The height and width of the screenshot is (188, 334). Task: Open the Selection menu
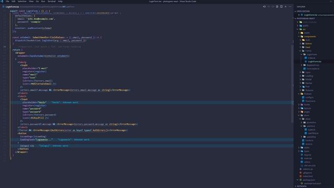point(22,1)
